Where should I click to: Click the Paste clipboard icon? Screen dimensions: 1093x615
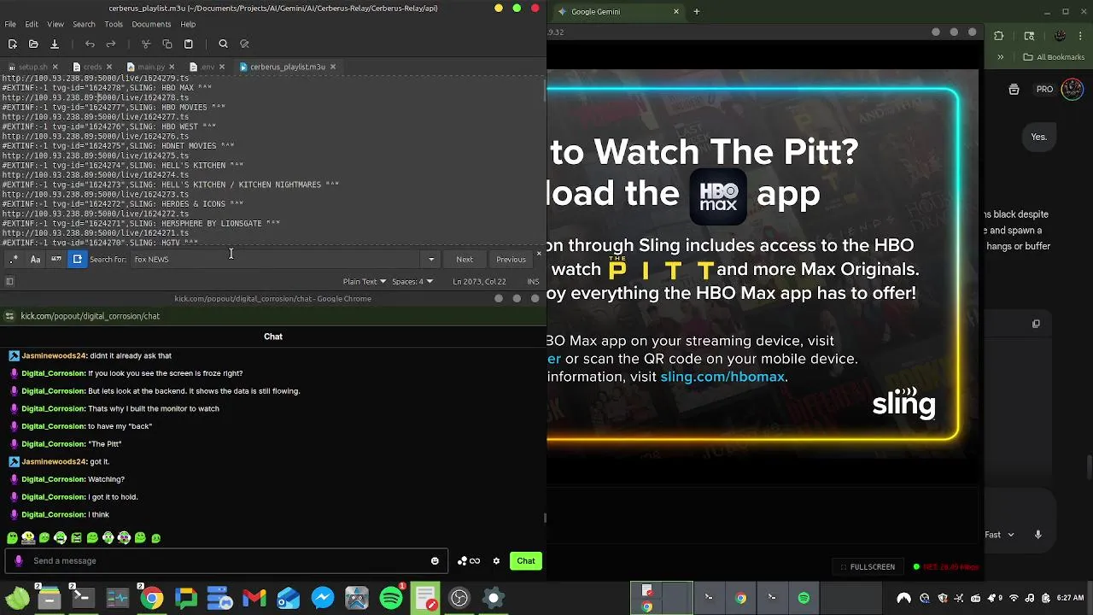pyautogui.click(x=189, y=44)
